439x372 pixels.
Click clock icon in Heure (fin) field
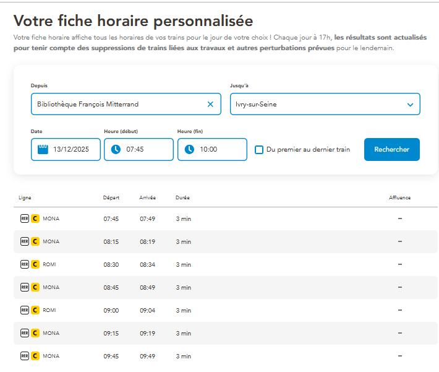(x=190, y=149)
